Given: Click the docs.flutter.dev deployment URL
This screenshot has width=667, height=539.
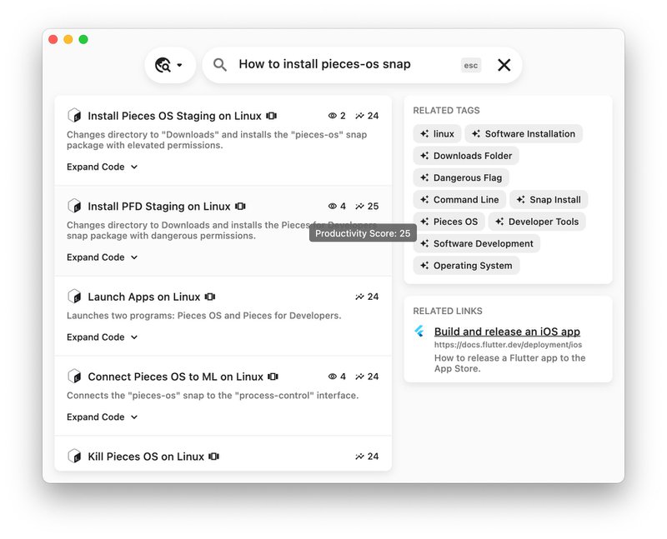Looking at the screenshot, I should [508, 345].
